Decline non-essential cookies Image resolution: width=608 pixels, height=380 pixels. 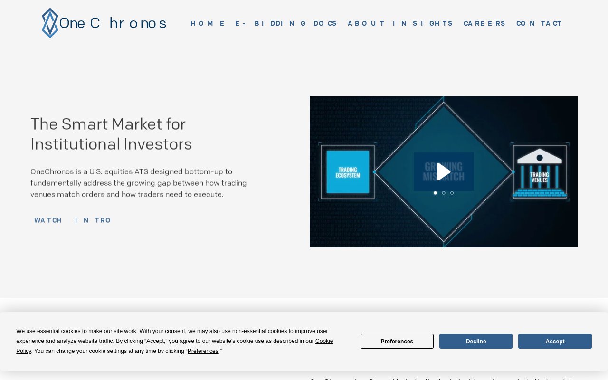tap(476, 341)
